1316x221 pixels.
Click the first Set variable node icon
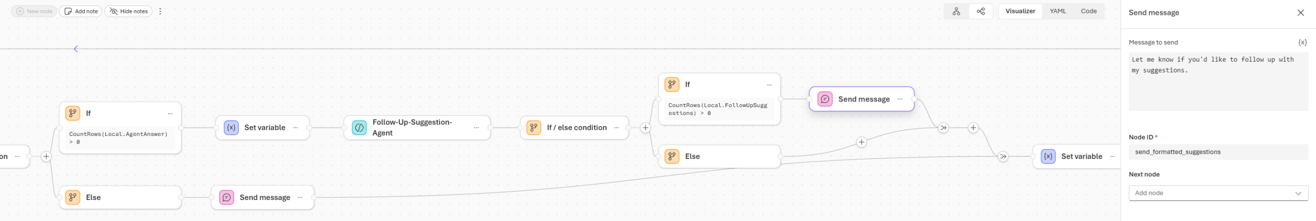pos(231,128)
